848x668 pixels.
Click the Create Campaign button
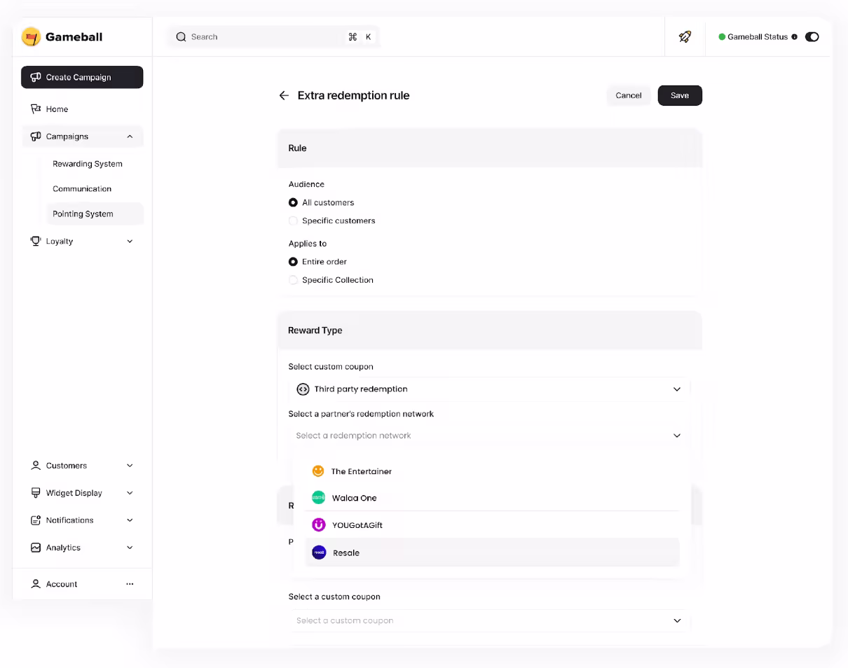(x=82, y=77)
